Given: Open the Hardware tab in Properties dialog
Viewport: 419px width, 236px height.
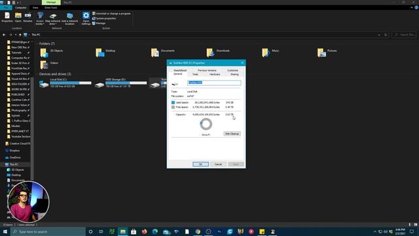Looking at the screenshot, I should (215, 74).
